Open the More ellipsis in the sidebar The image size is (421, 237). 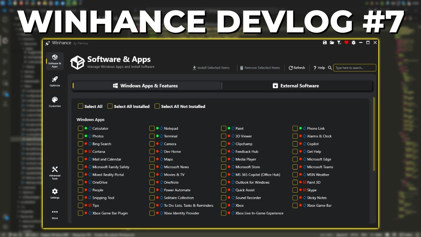point(55,214)
